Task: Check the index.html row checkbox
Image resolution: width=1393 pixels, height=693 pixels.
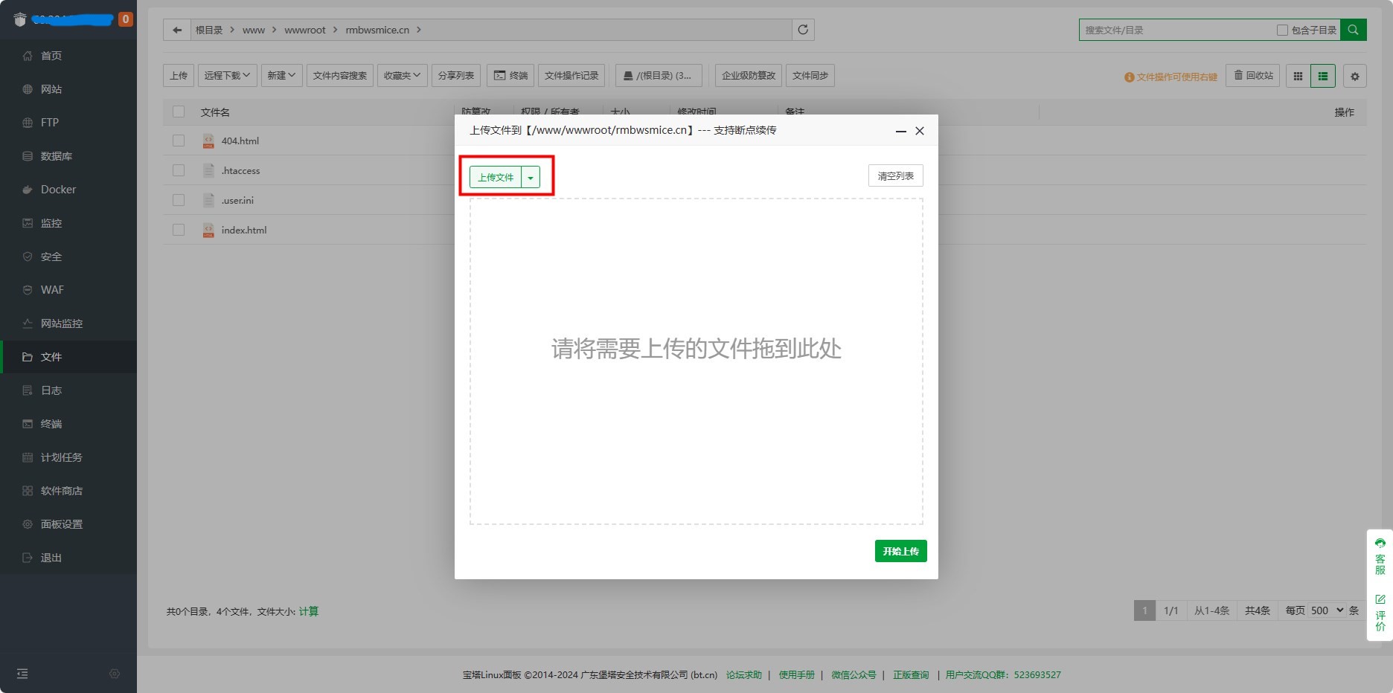Action: [x=179, y=230]
